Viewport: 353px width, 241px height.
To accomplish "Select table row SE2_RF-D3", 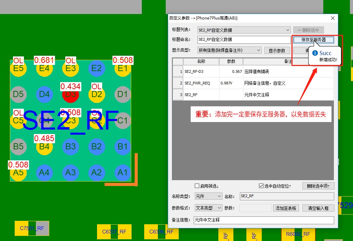I will [x=253, y=71].
